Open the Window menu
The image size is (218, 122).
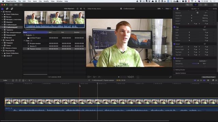tap(59, 1)
